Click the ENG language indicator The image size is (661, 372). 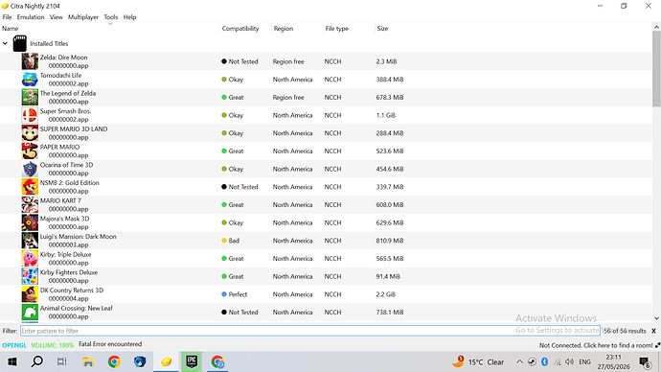tap(584, 361)
